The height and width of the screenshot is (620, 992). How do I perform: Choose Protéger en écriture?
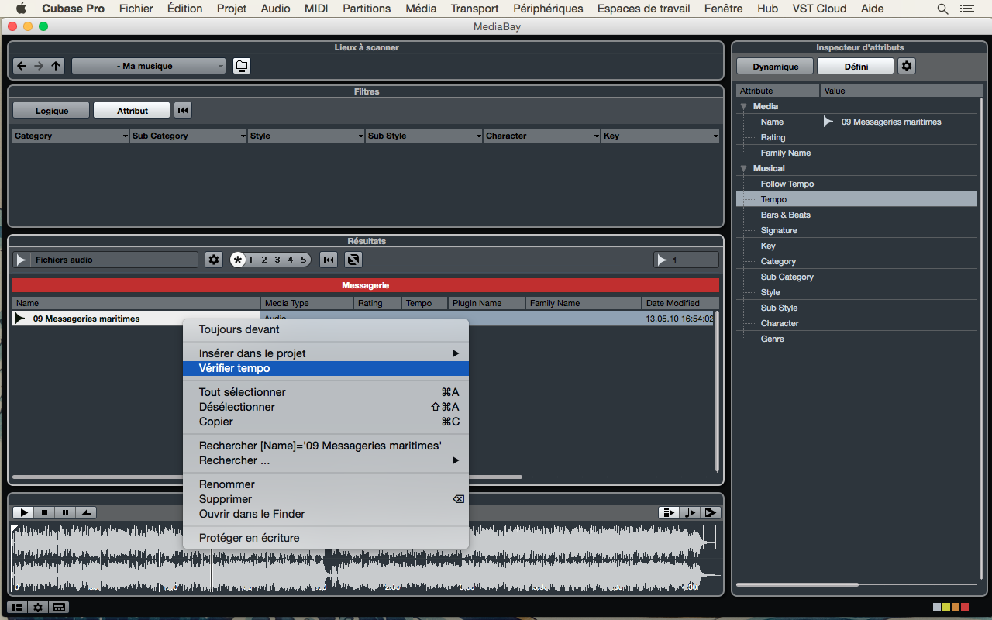point(325,538)
